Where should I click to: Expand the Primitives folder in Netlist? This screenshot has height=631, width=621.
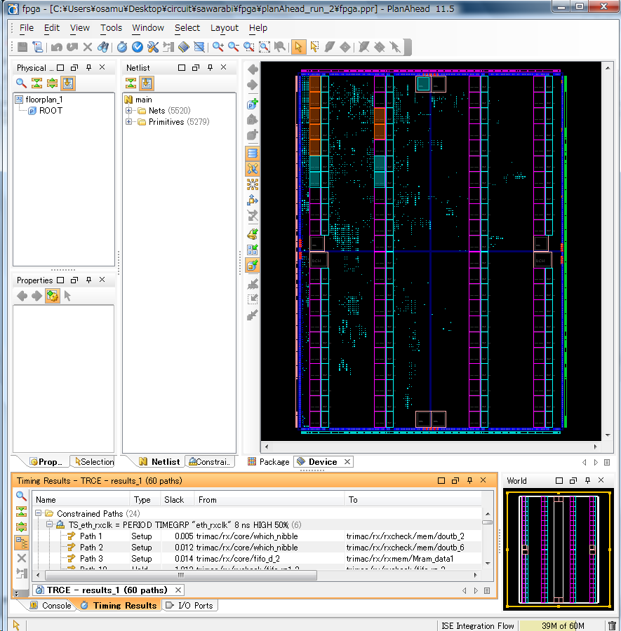(x=128, y=122)
